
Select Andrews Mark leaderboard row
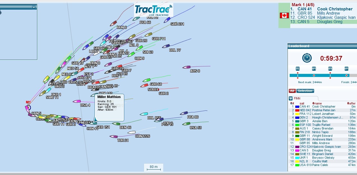point(322,140)
